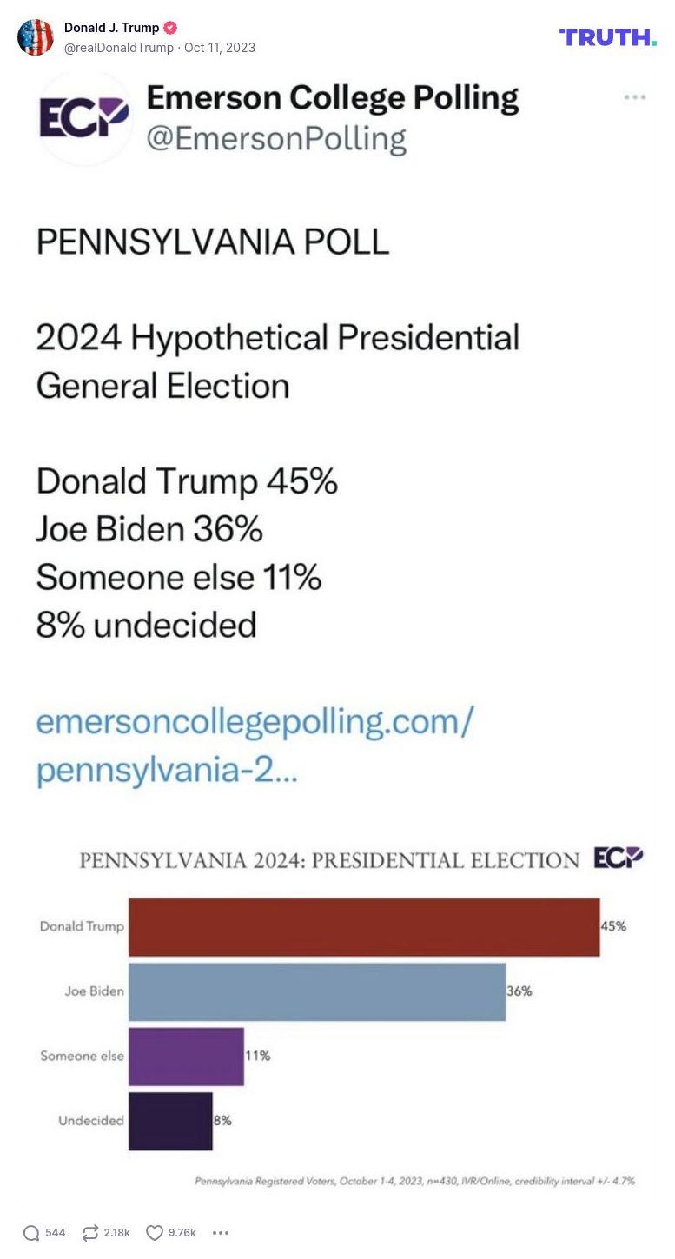Open the ellipsis menu below the like count

coord(220,1232)
